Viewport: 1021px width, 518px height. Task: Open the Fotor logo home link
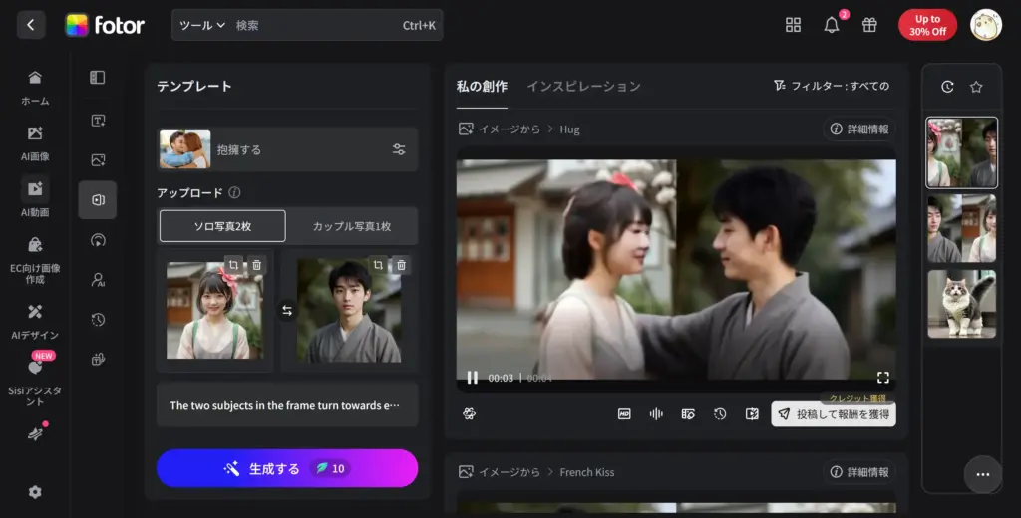coord(105,25)
